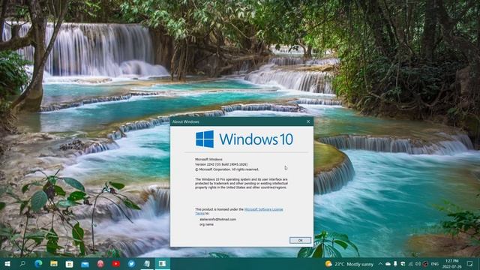Open the round red app on the taskbar

(x=100, y=263)
